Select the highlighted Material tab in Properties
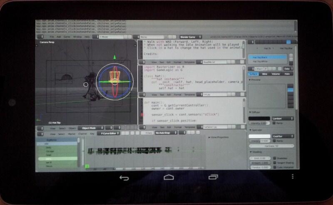The height and width of the screenshot is (205, 333). [288, 42]
